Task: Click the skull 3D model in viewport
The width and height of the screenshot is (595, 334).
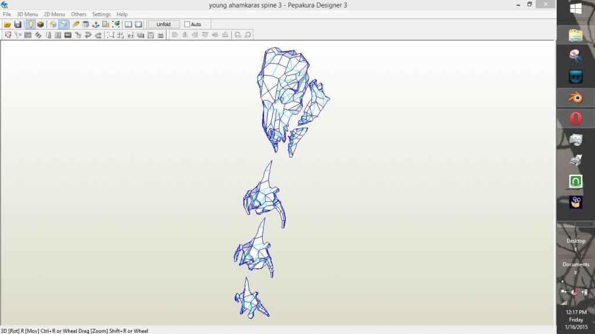Action: coord(283,99)
